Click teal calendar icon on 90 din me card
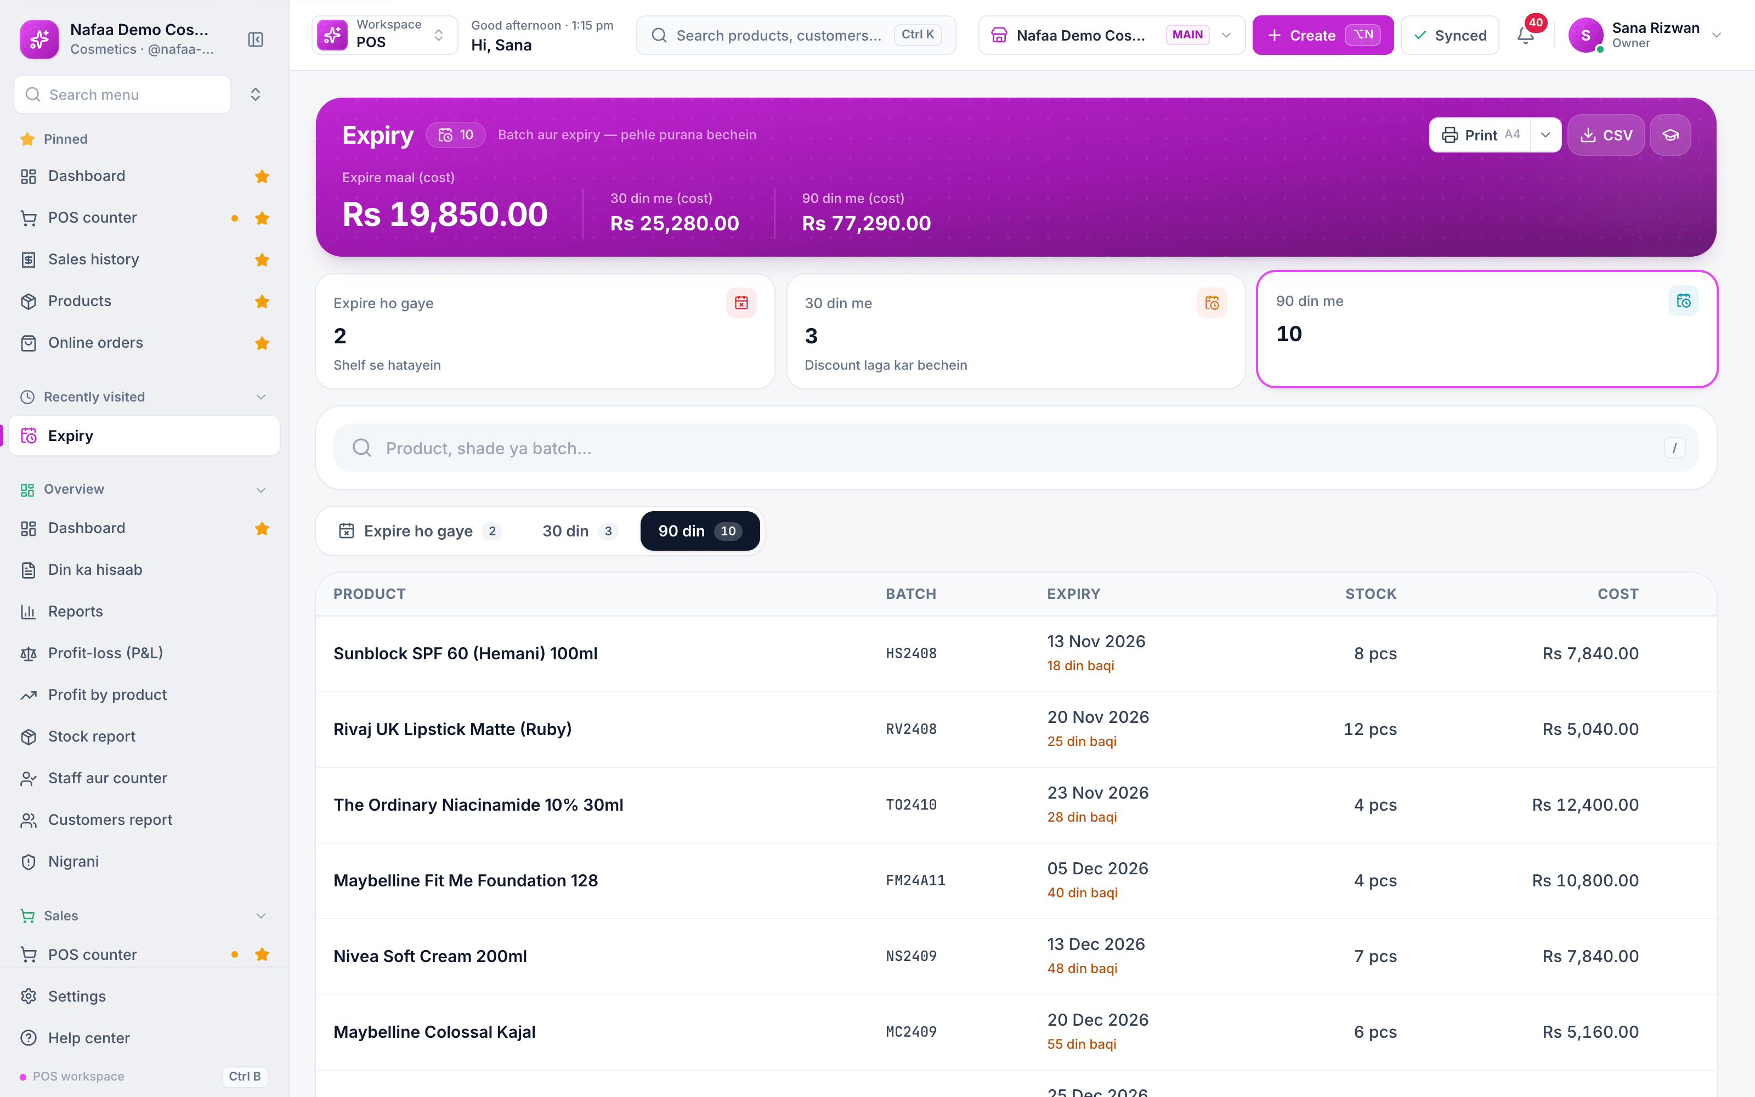 pos(1683,301)
